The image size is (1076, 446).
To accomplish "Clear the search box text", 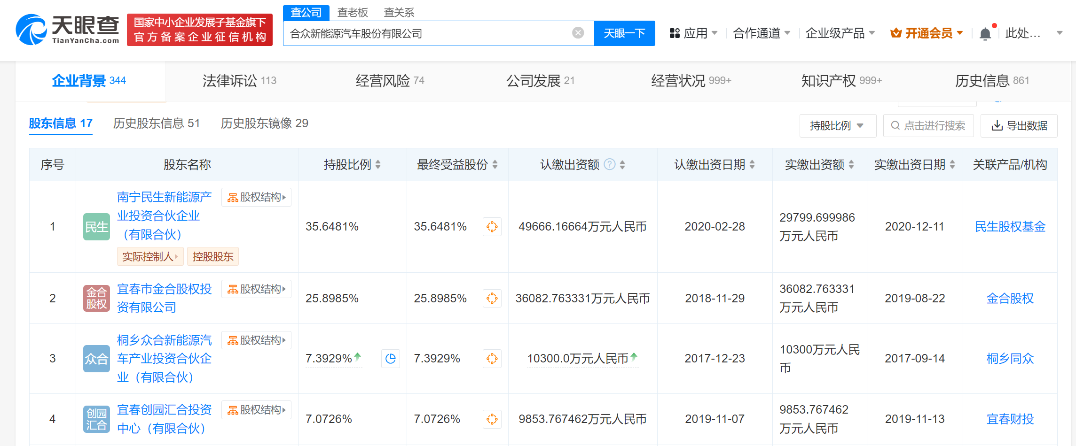I will coord(578,33).
